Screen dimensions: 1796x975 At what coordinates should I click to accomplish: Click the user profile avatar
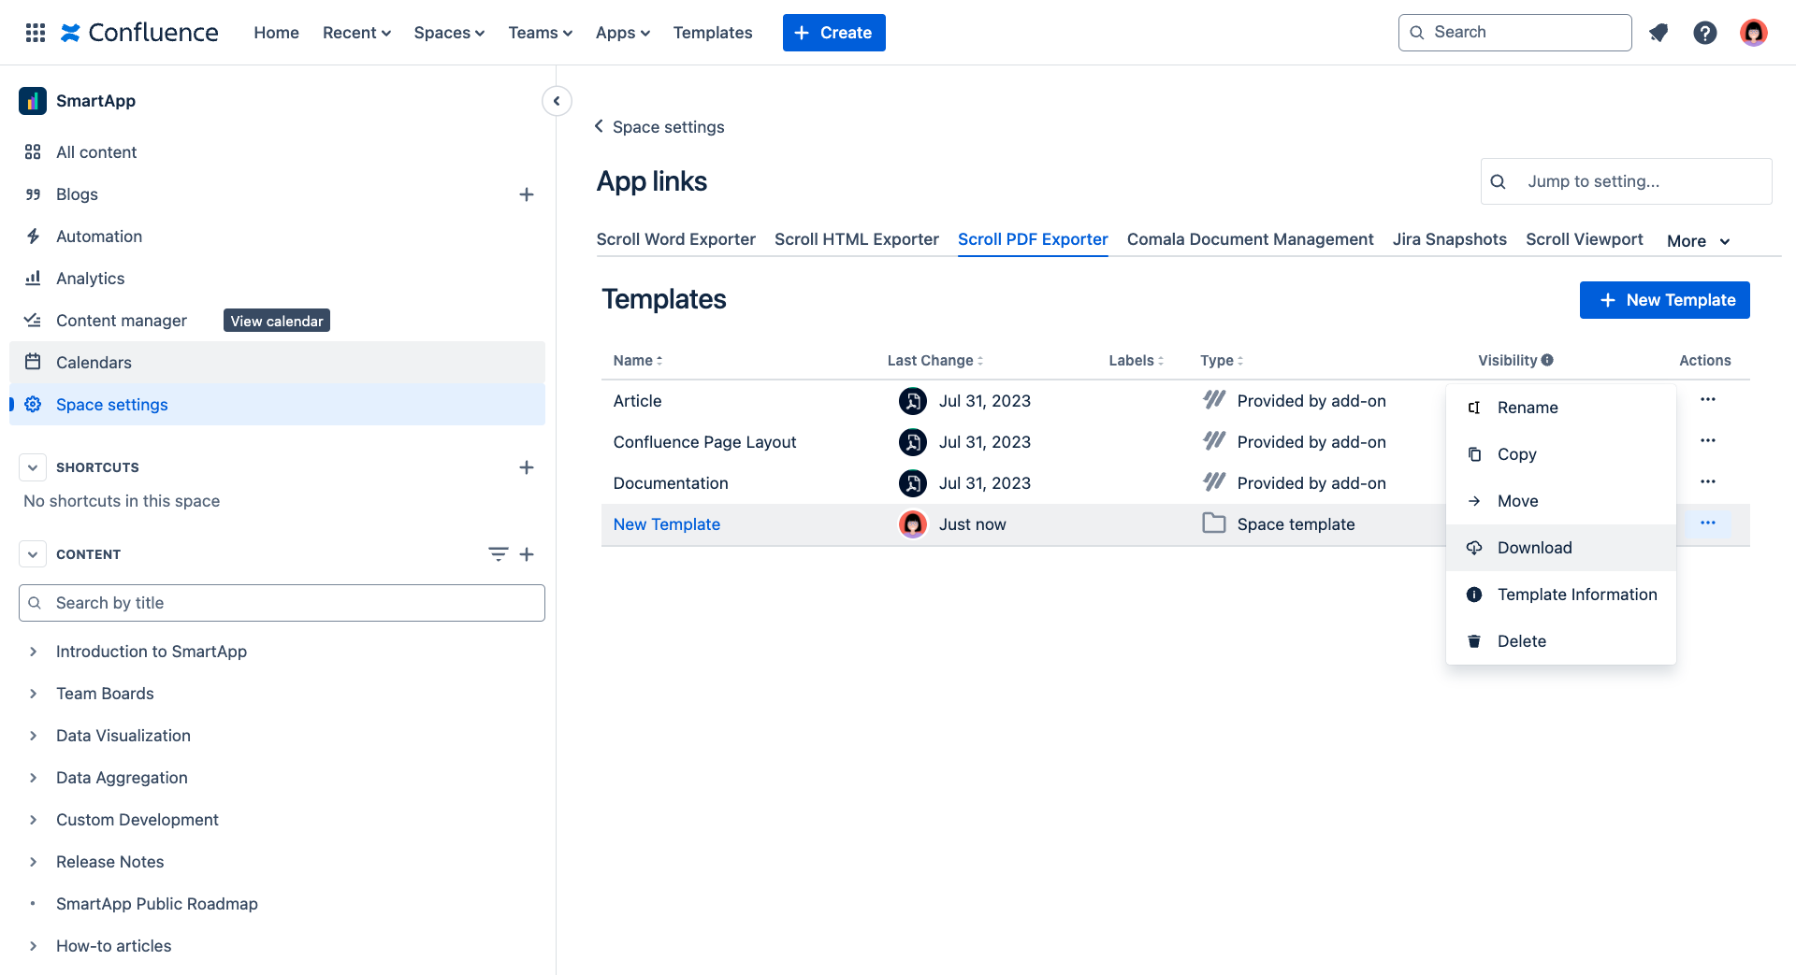[x=1753, y=33]
